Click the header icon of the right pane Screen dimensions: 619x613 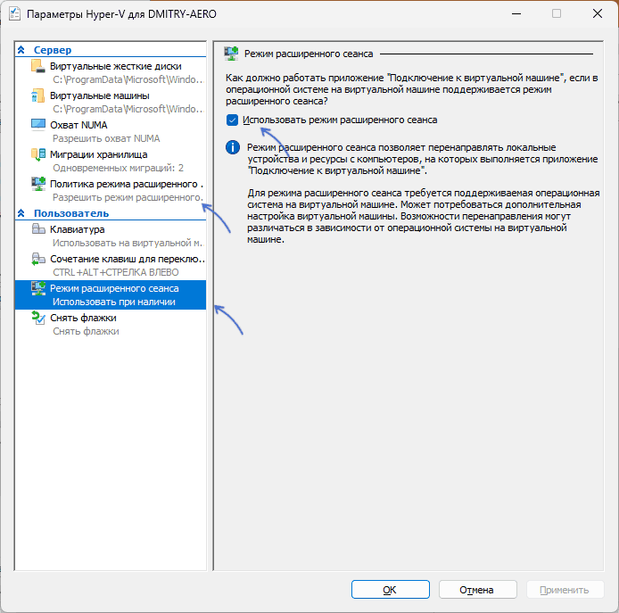[x=231, y=54]
